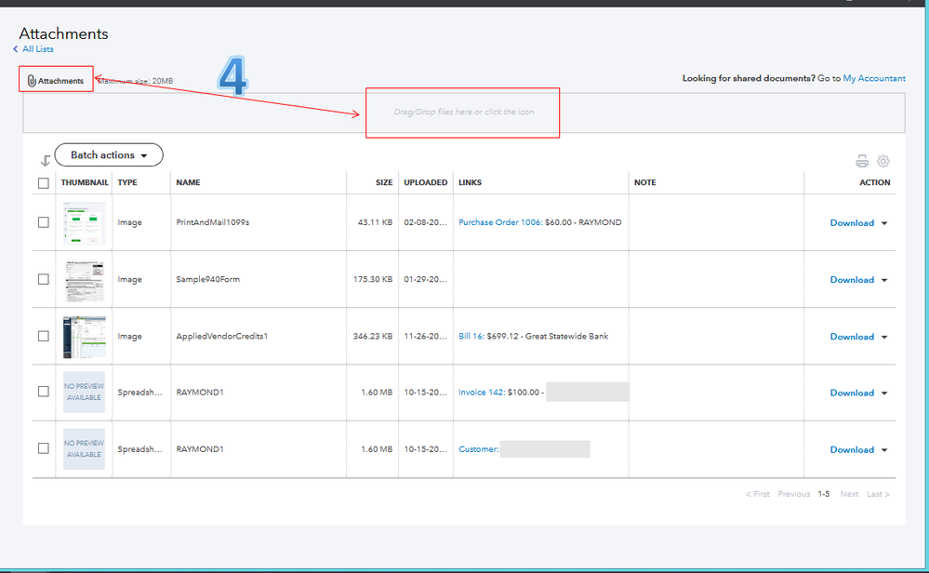
Task: Toggle the select-all checkbox in header
Action: (44, 183)
